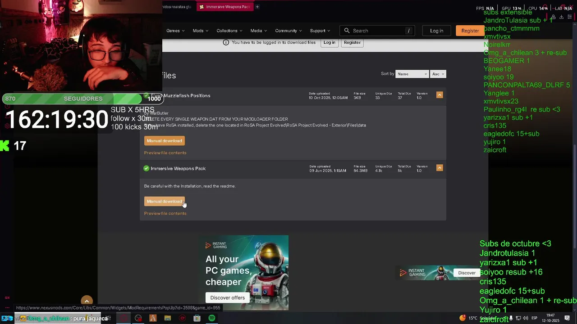
Task: Switch to the Immersive Weapons Pack browser tab
Action: click(224, 7)
